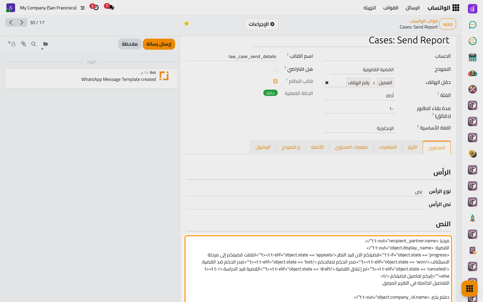This screenshot has height=302, width=483.
Task: Toggle the قالب النظام checkbox
Action: tap(275, 81)
